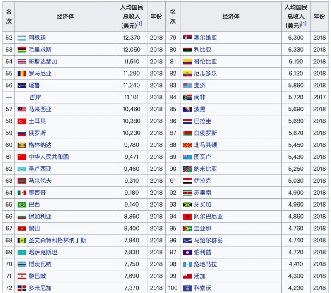Image resolution: width=331 pixels, height=293 pixels.
Task: Open the 博茨瓦纳 link
Action: [x=40, y=264]
